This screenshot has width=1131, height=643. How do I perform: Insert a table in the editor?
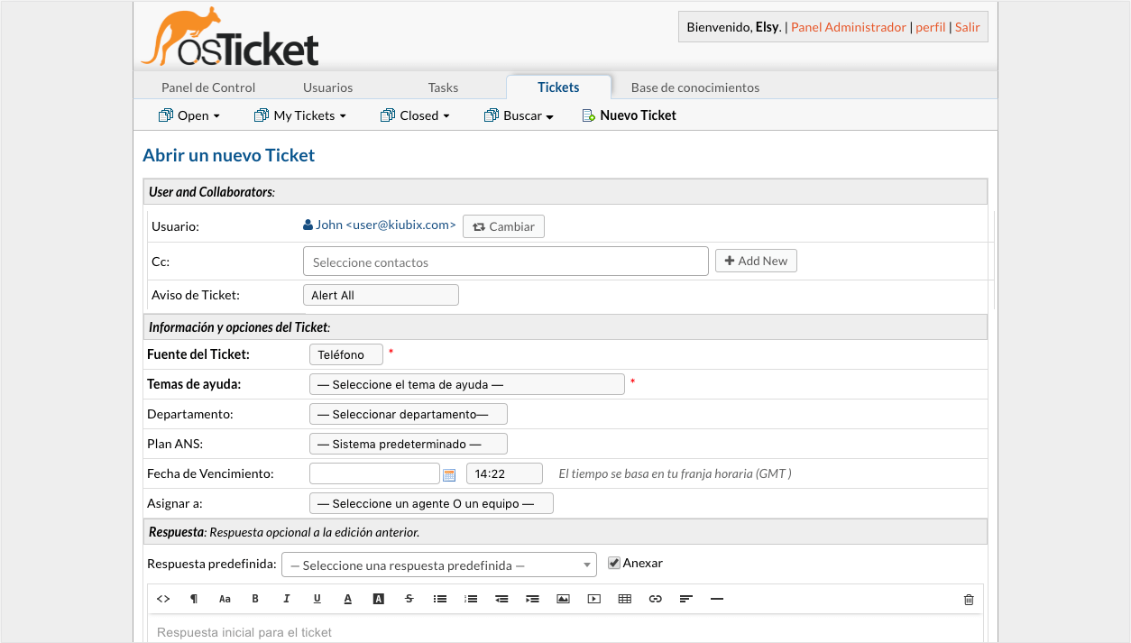pos(624,599)
